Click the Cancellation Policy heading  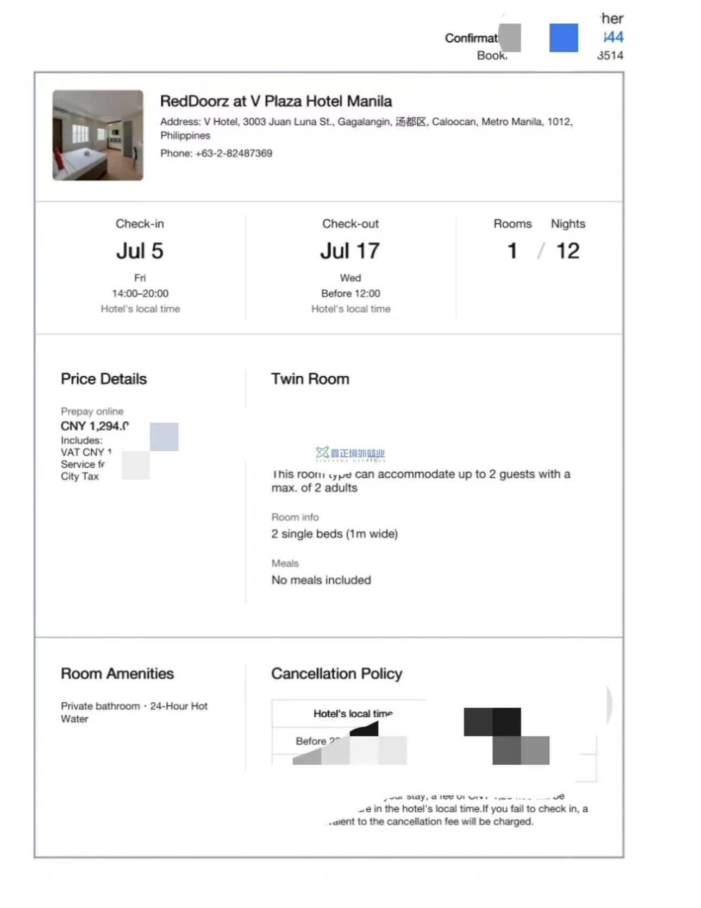(x=336, y=674)
